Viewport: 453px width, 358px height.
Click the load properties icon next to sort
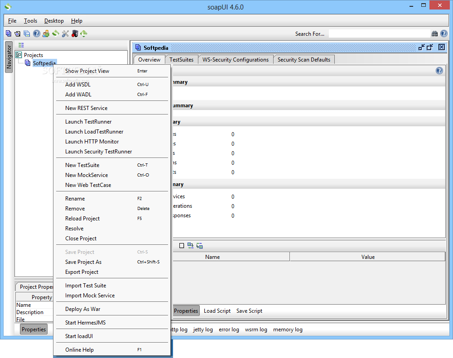[x=199, y=246]
